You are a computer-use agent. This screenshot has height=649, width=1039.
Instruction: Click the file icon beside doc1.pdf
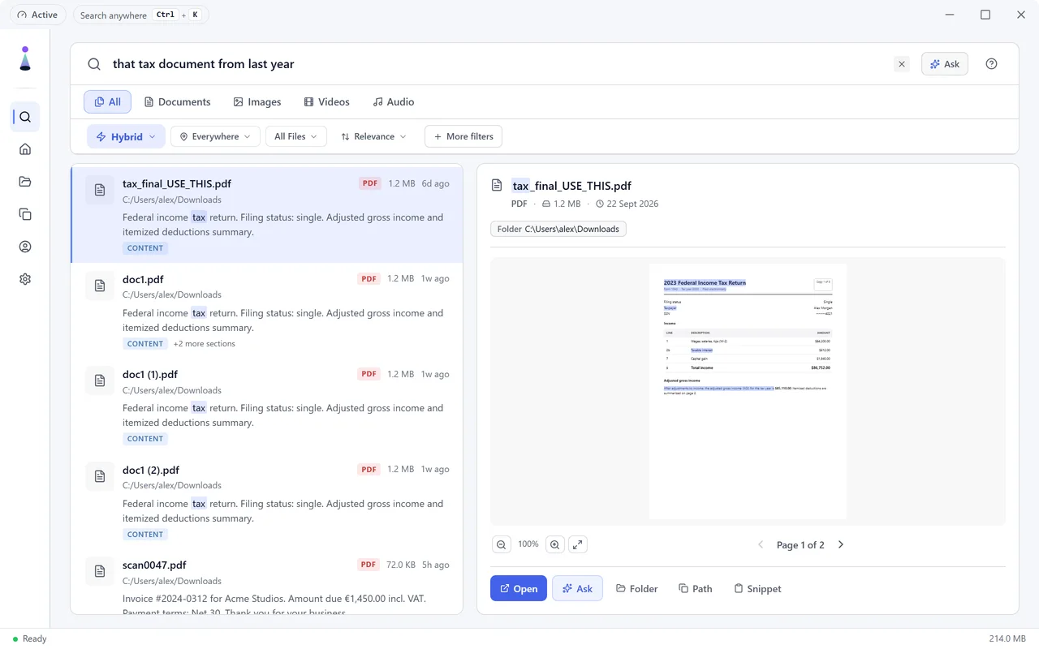[100, 286]
